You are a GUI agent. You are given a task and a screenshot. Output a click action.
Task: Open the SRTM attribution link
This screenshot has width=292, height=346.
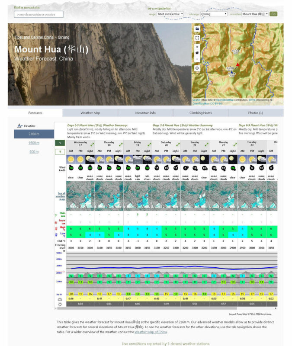[x=252, y=100]
